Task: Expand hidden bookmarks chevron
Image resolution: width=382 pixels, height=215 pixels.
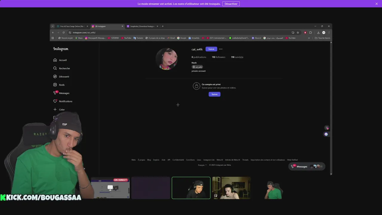Action: [309, 38]
